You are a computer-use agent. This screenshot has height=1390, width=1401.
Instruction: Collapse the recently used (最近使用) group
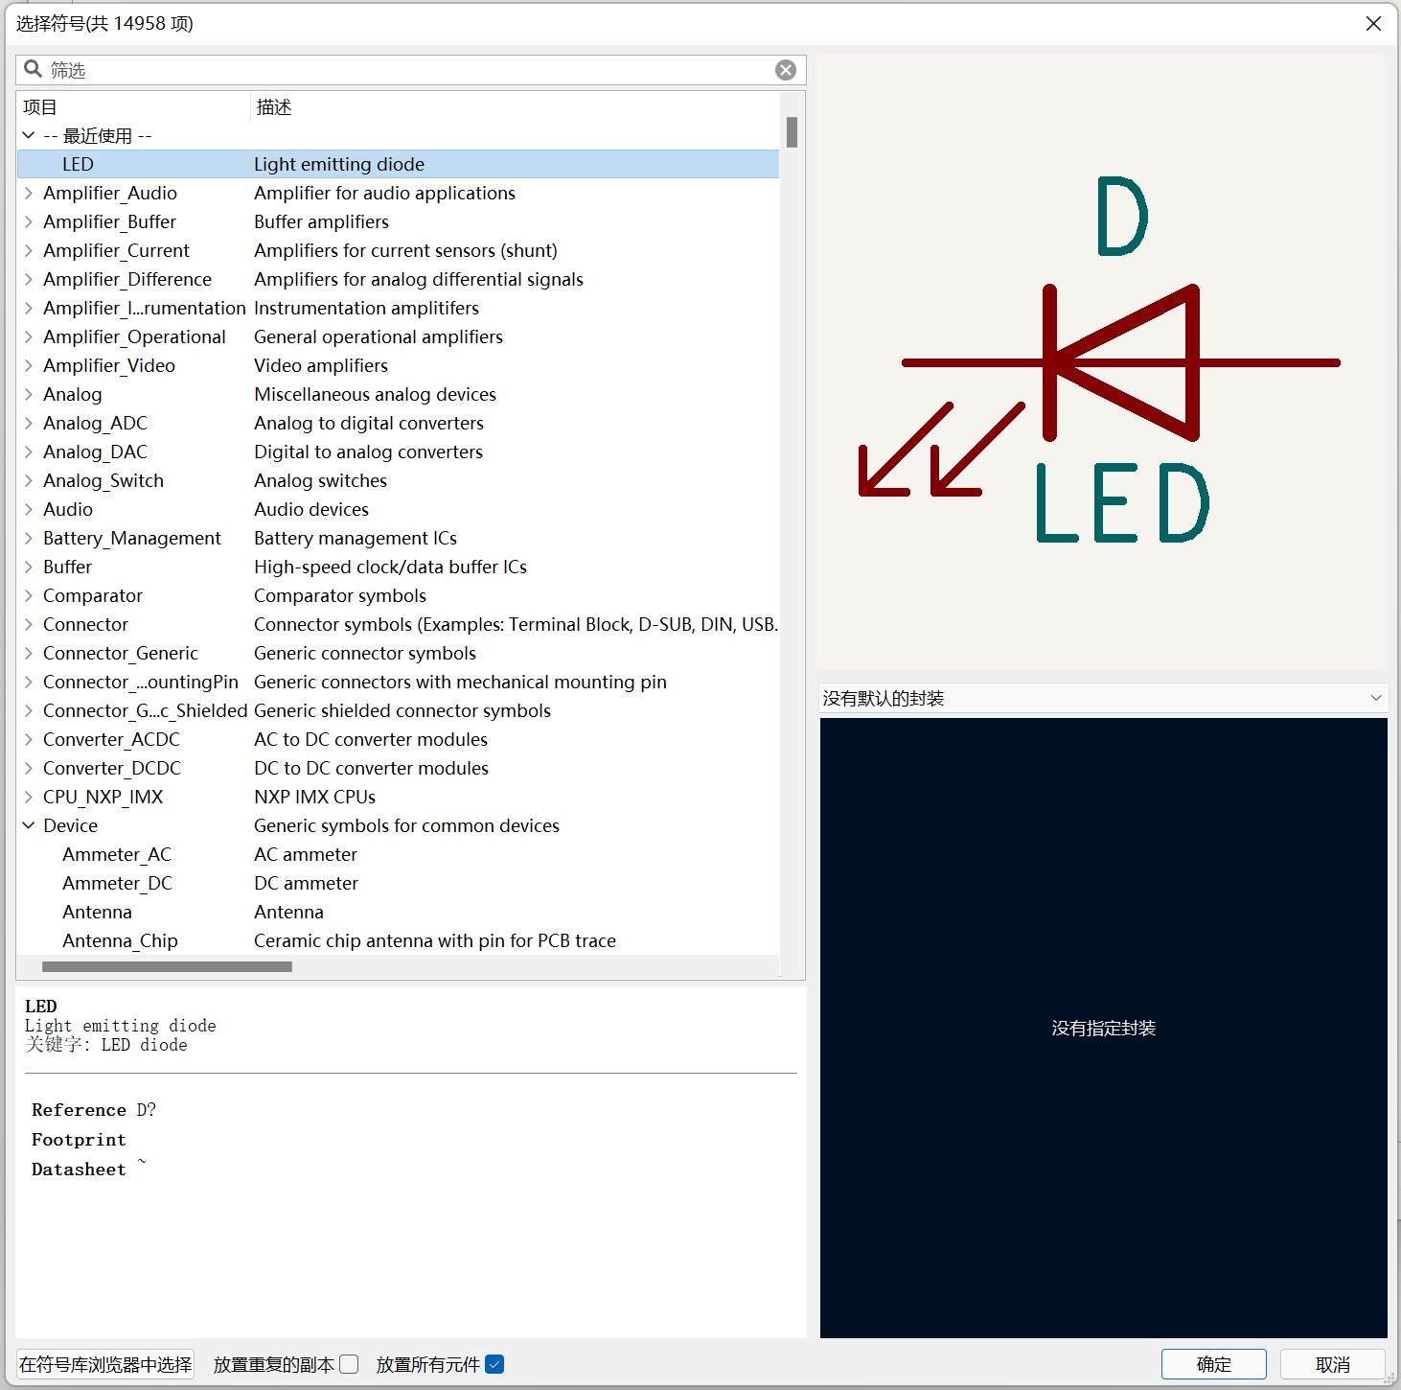pos(29,135)
